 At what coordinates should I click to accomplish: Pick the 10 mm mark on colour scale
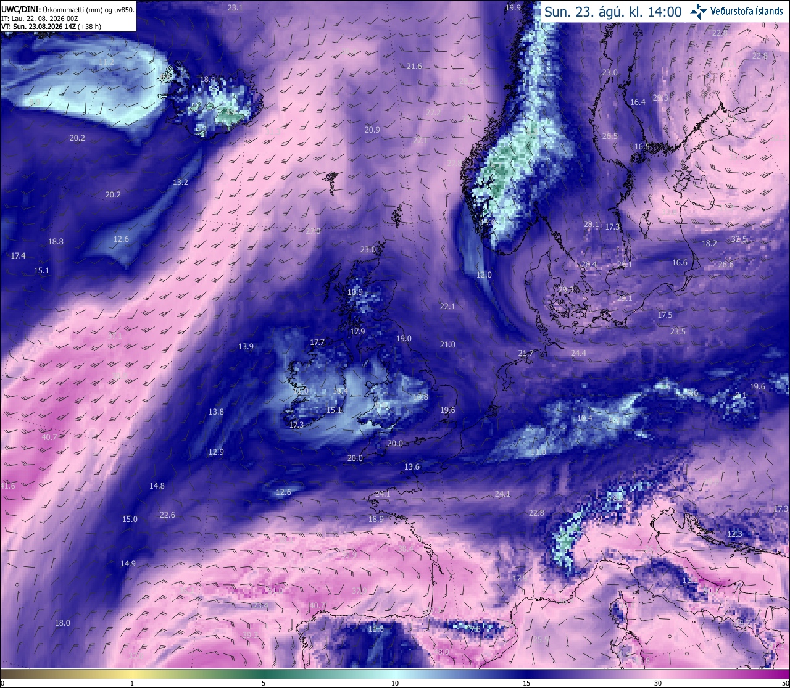point(395,682)
